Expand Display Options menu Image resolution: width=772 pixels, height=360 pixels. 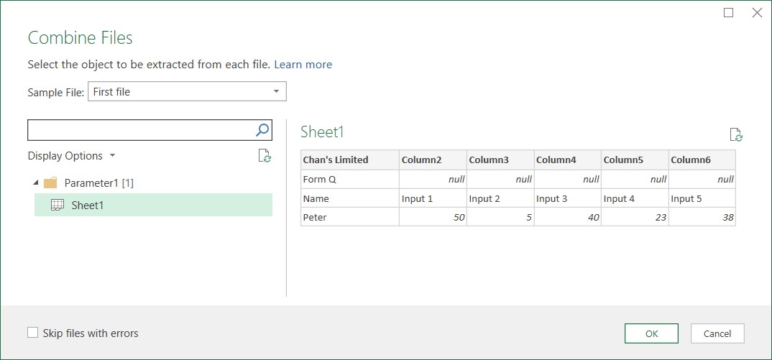pyautogui.click(x=71, y=156)
